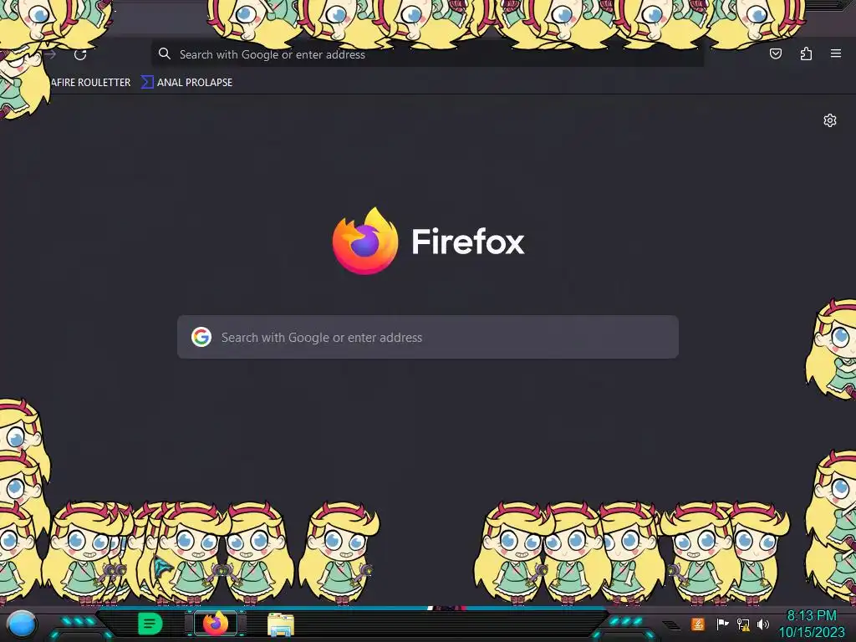Click the center Google search box

coord(428,337)
